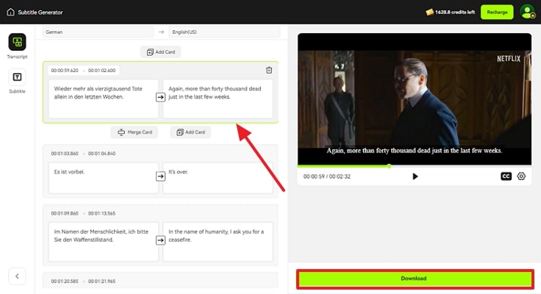Go to home via house icon
541x294 pixels.
(x=11, y=12)
